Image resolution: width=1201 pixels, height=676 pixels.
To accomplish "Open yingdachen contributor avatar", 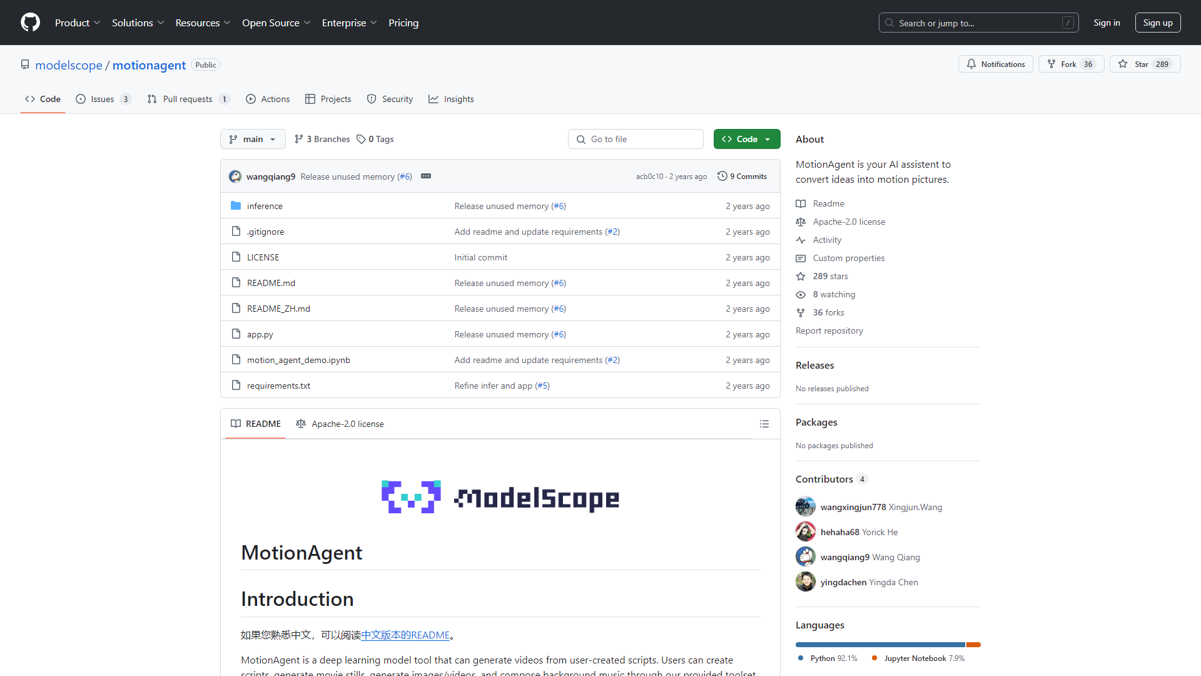I will click(x=806, y=581).
